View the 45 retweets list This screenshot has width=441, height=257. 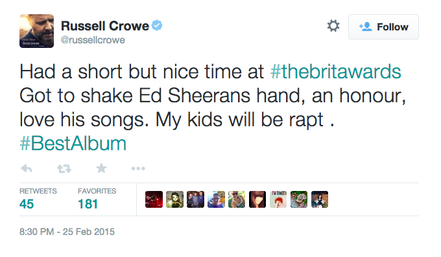pyautogui.click(x=38, y=199)
